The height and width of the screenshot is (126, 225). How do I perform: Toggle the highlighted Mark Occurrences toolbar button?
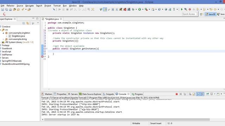pos(105,9)
